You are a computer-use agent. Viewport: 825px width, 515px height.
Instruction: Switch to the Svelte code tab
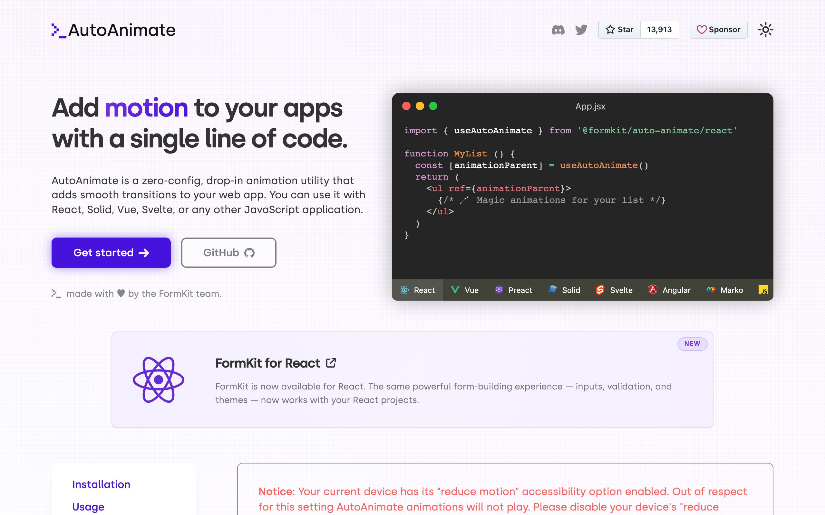point(614,290)
